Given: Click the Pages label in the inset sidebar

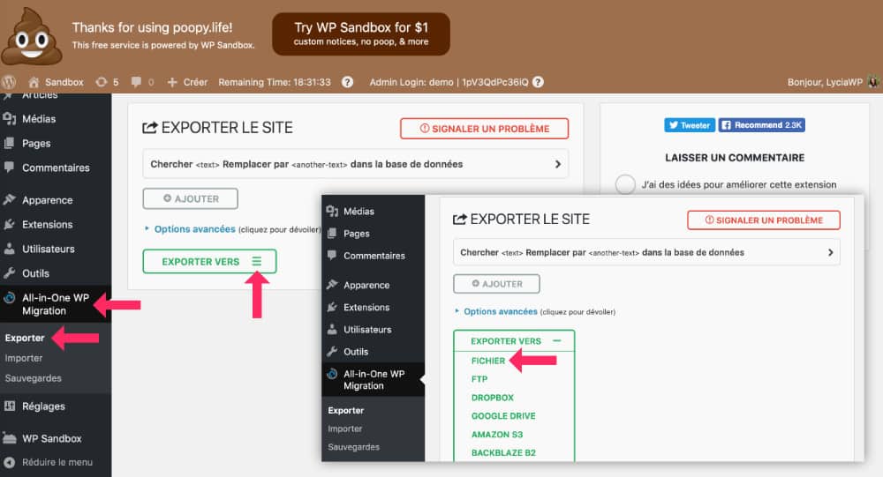Looking at the screenshot, I should tap(357, 234).
